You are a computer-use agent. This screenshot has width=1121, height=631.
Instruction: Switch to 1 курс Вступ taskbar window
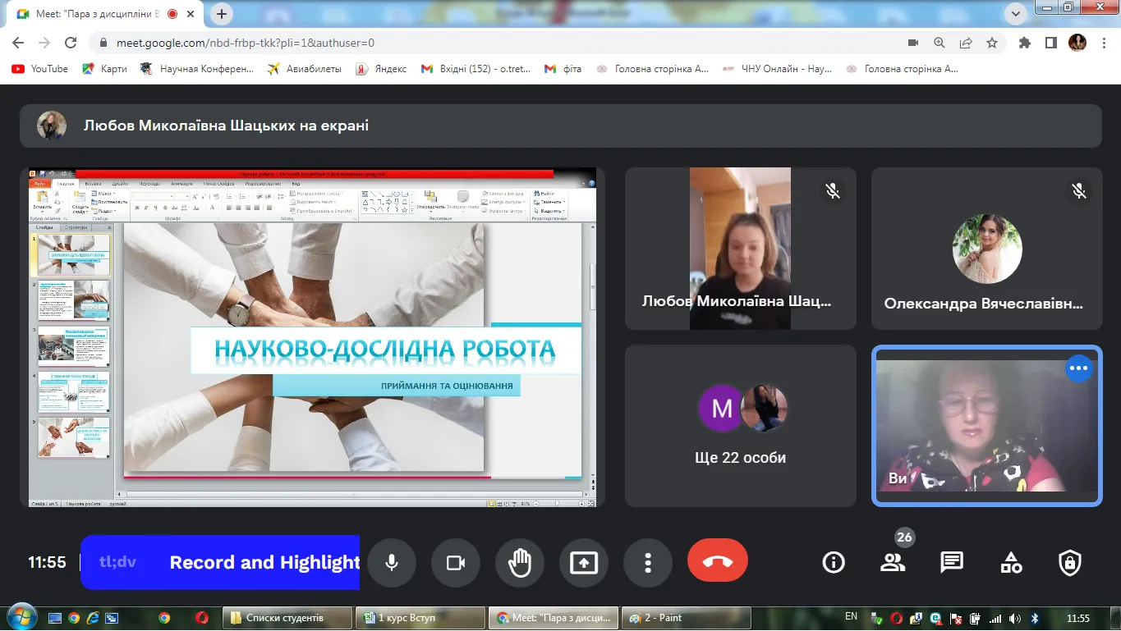point(420,618)
